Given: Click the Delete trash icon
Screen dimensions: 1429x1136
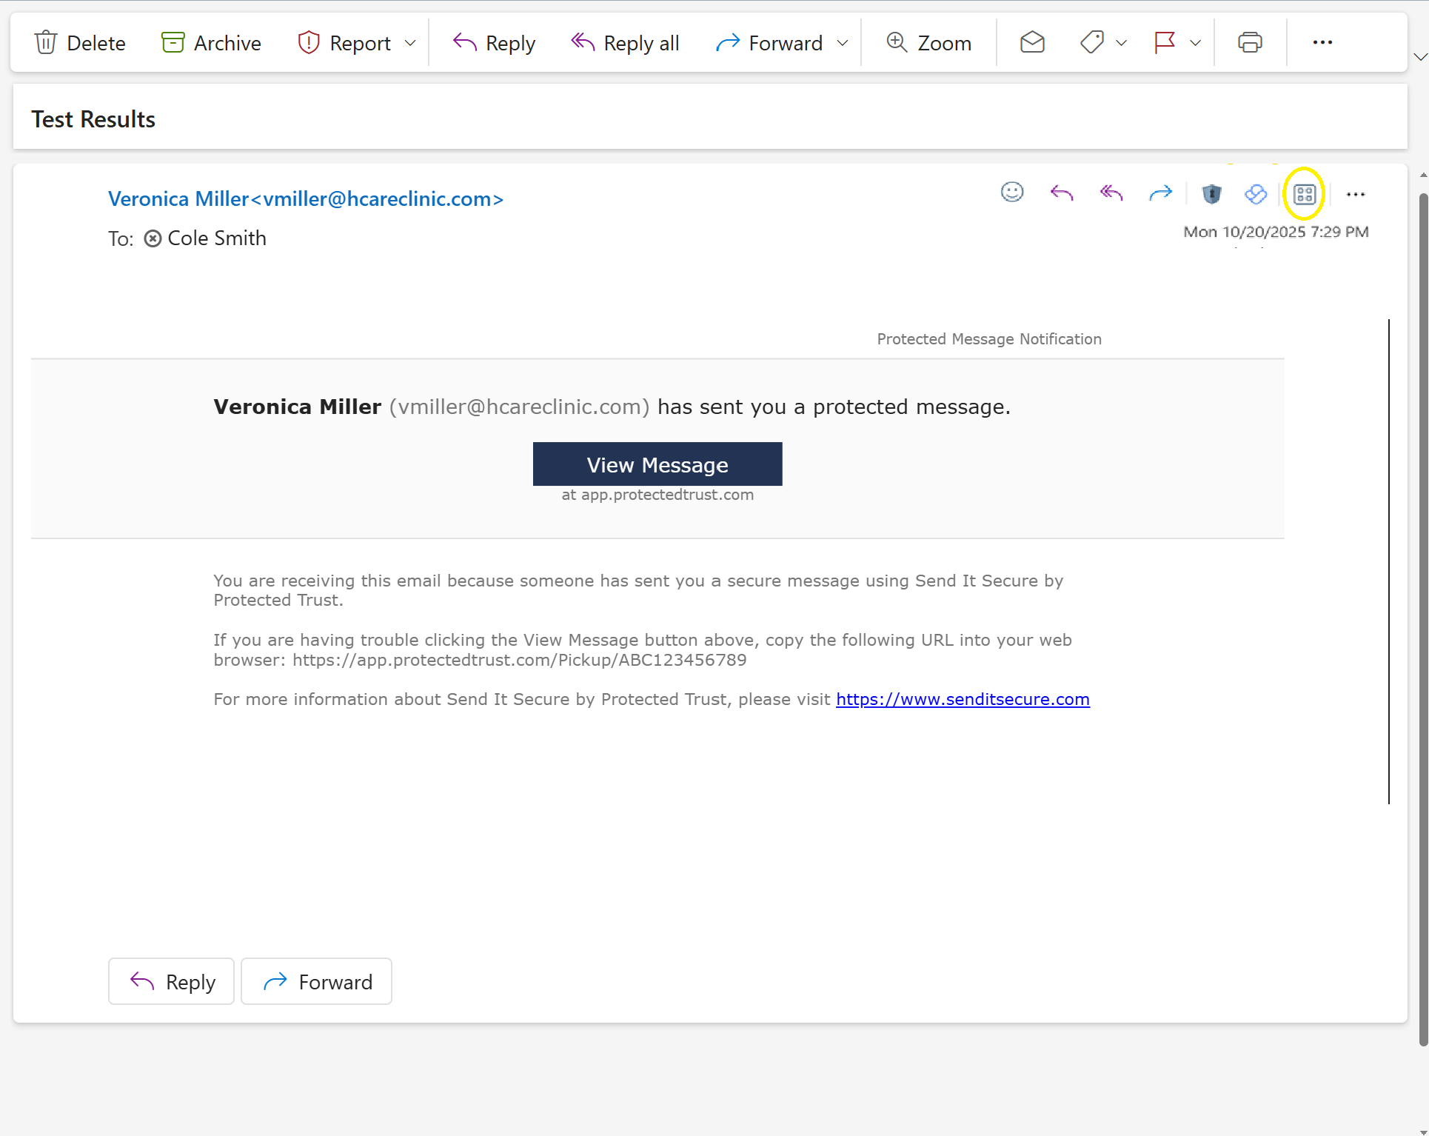Looking at the screenshot, I should (46, 42).
